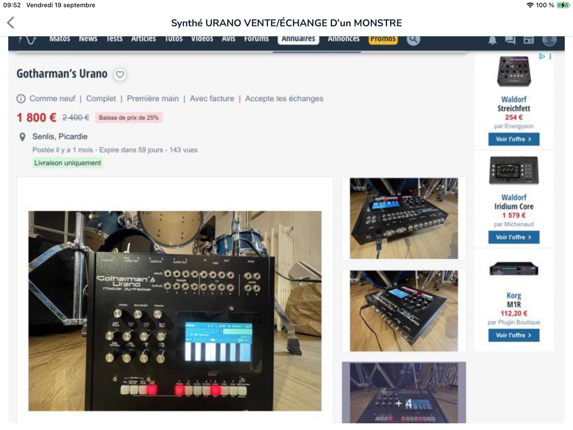Image resolution: width=573 pixels, height=430 pixels.
Task: Click the AdChoices triangle icon
Action: pos(542,56)
